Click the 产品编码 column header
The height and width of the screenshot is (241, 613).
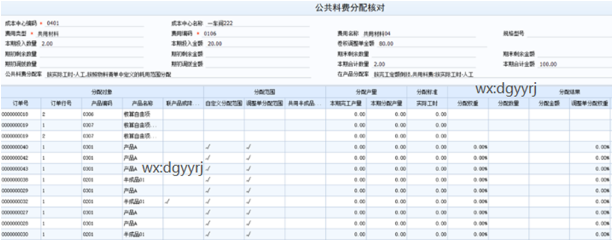coord(102,104)
